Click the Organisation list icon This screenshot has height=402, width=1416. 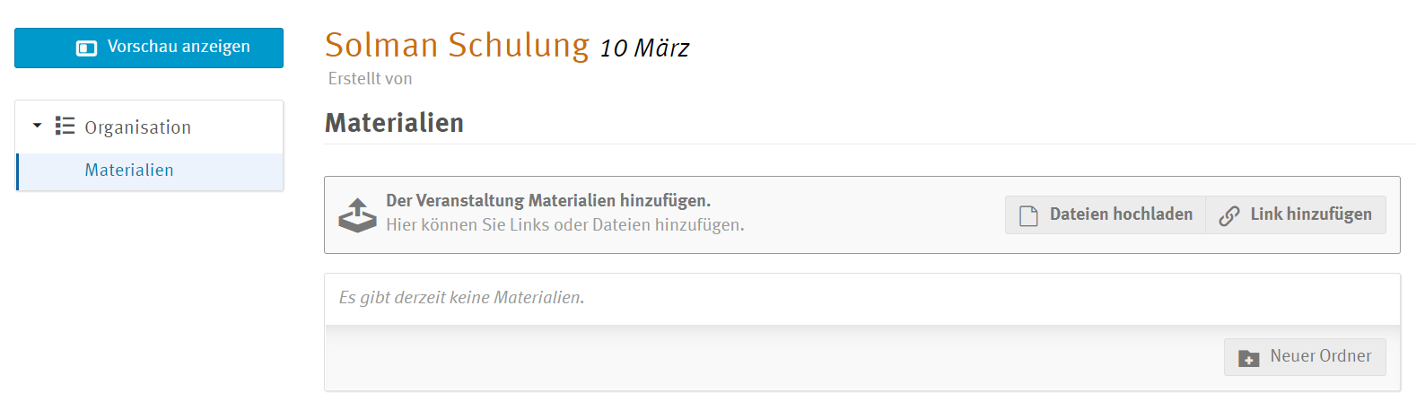point(65,127)
